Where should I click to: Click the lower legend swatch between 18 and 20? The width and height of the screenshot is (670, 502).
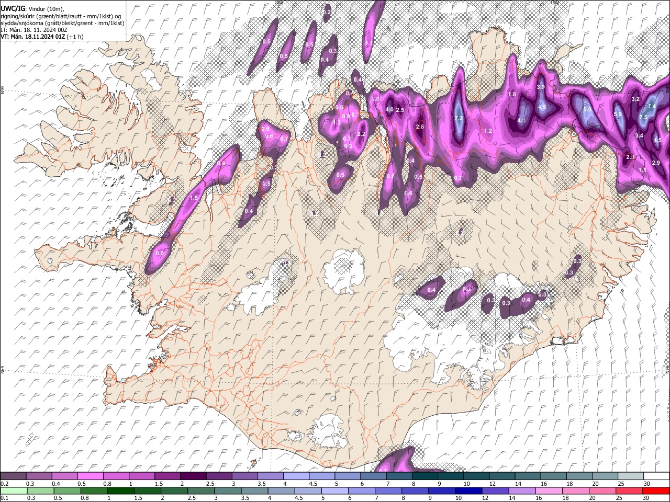[x=575, y=490]
